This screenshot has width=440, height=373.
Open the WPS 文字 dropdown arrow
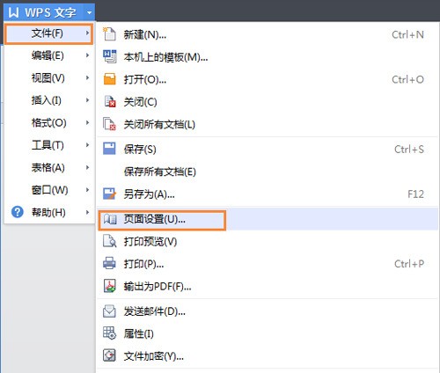tap(89, 12)
